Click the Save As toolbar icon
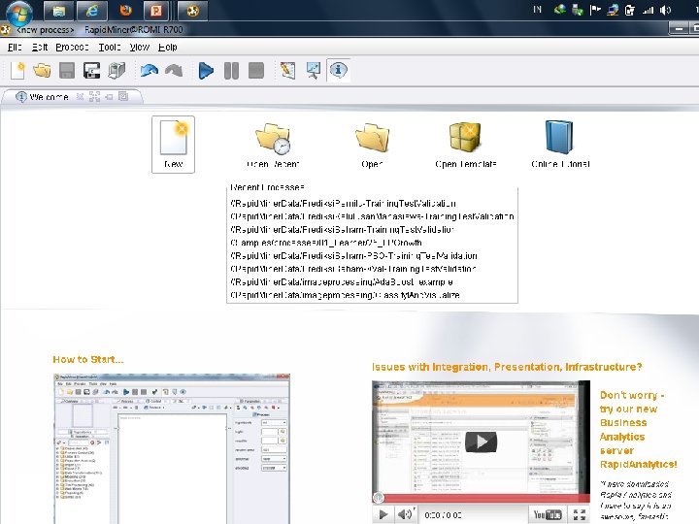This screenshot has height=524, width=699. pos(91,71)
